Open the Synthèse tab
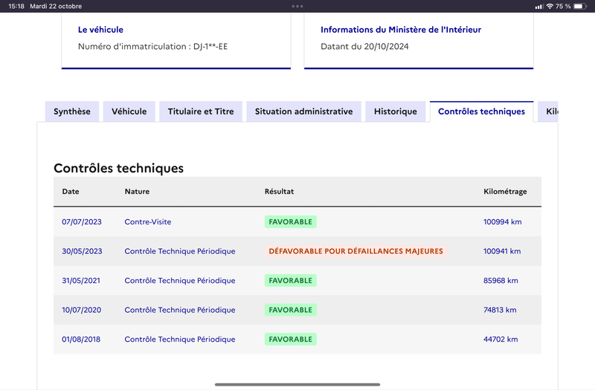This screenshot has width=595, height=390. click(x=72, y=111)
